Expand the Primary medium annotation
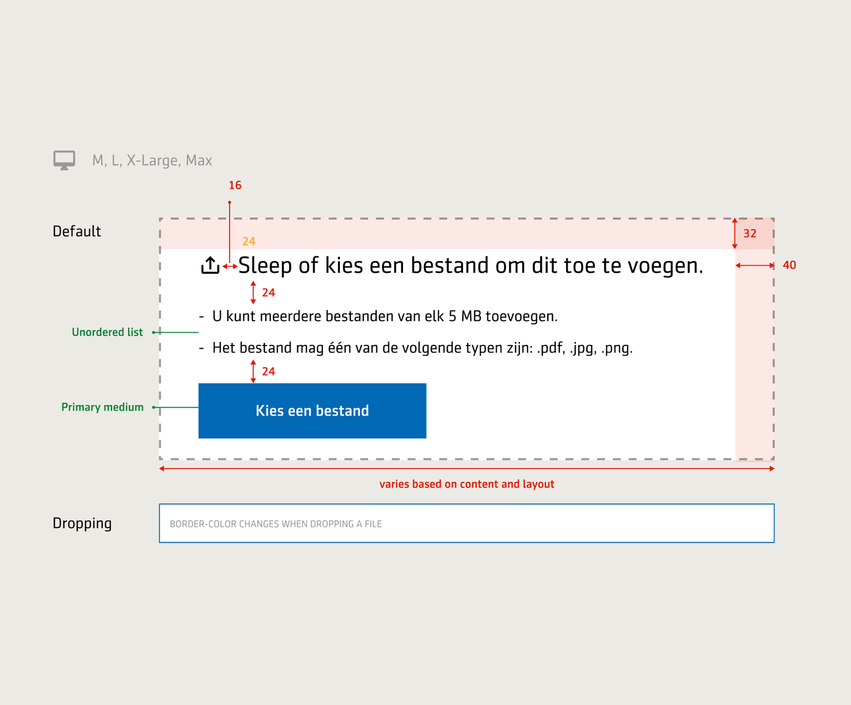The width and height of the screenshot is (851, 705). coord(103,407)
